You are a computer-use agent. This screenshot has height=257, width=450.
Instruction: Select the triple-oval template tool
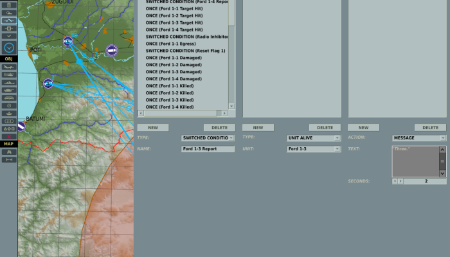[9, 121]
